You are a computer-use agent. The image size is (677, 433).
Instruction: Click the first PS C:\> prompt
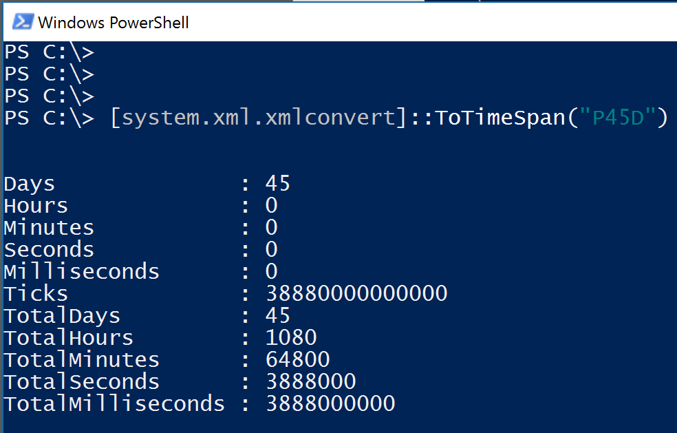point(48,52)
